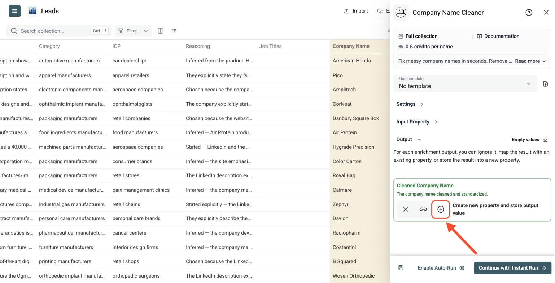The height and width of the screenshot is (283, 555).
Task: Select the Company Name column header
Action: point(351,47)
